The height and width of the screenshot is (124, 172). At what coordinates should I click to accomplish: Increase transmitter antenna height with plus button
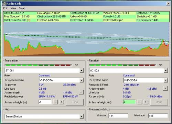point(62,102)
